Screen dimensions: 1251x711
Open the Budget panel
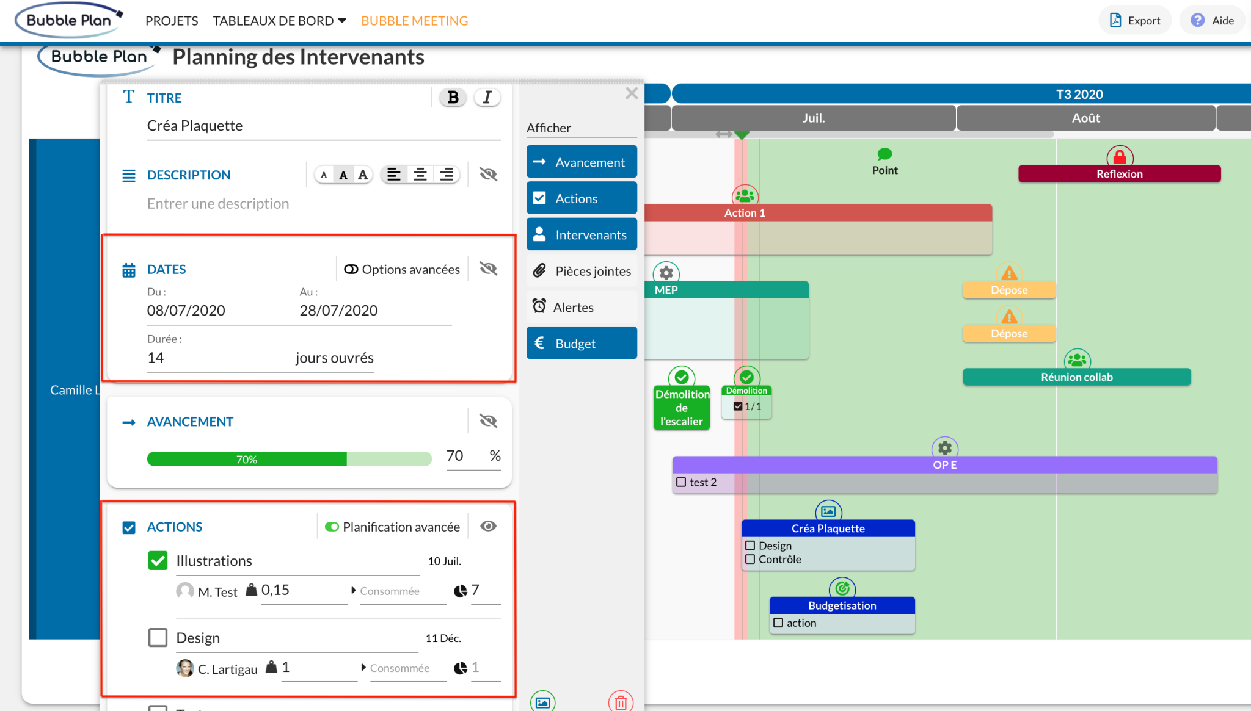(581, 343)
